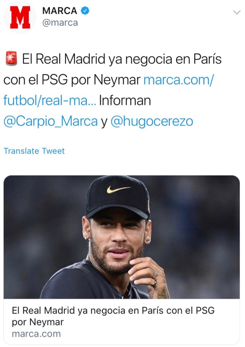This screenshot has height=347, width=245.
Task: Click the red siren emoji in tweet
Action: (11, 58)
